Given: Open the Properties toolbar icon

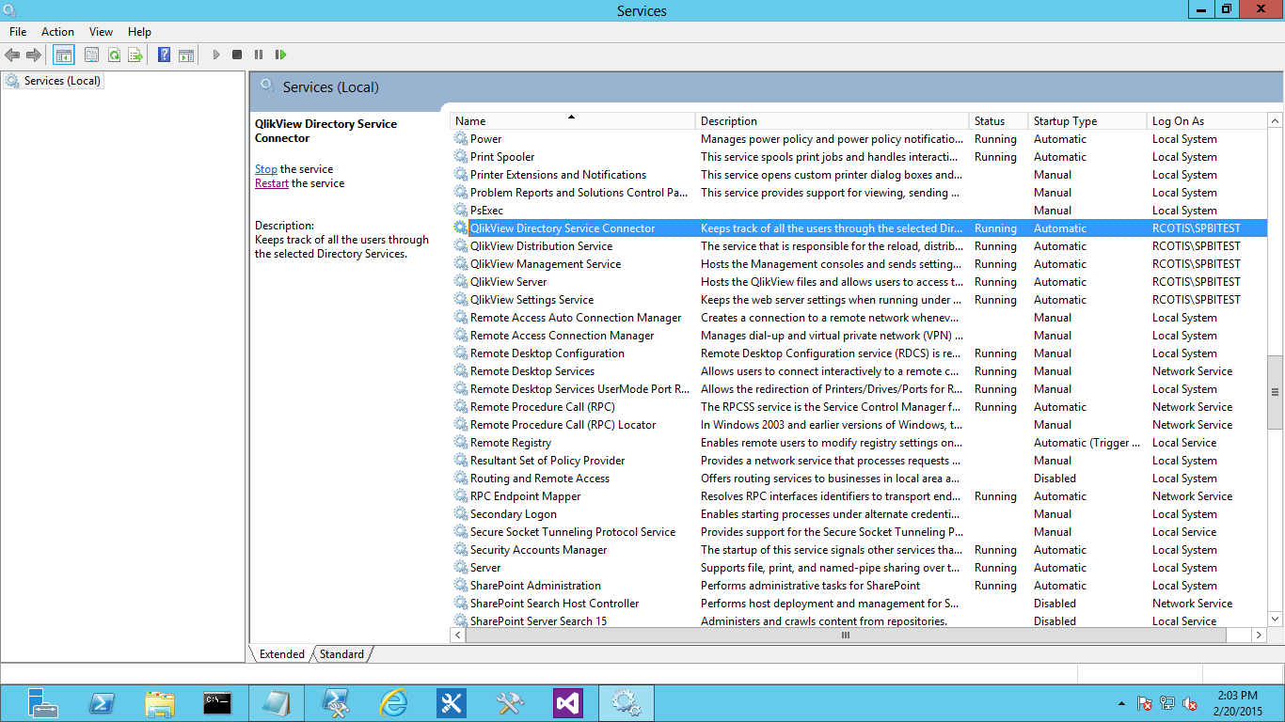Looking at the screenshot, I should point(91,55).
